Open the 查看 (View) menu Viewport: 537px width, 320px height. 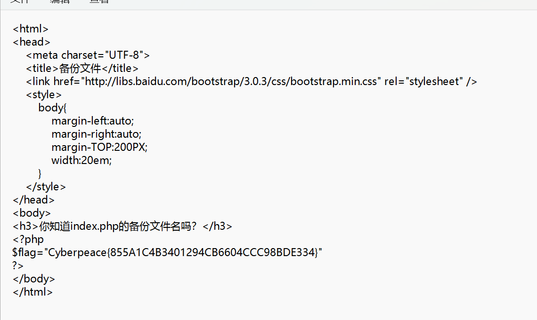(99, 1)
